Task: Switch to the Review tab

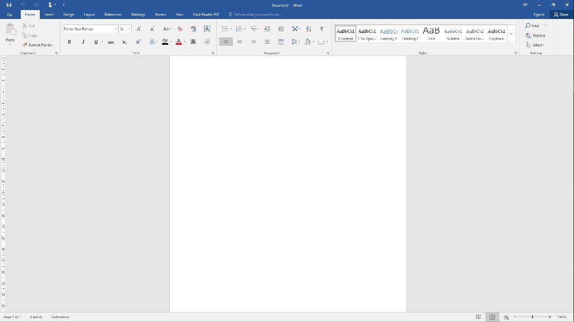Action: [x=160, y=15]
